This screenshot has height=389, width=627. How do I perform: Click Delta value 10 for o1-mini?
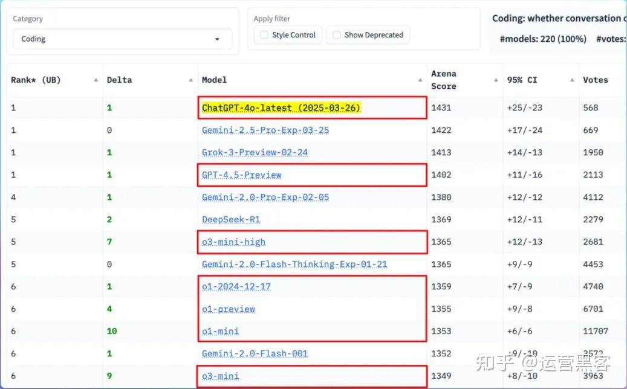[112, 332]
